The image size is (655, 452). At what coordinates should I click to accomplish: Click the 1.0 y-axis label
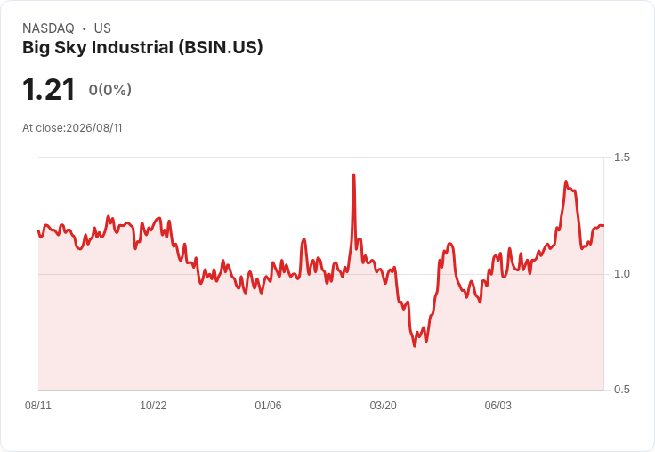tap(621, 274)
